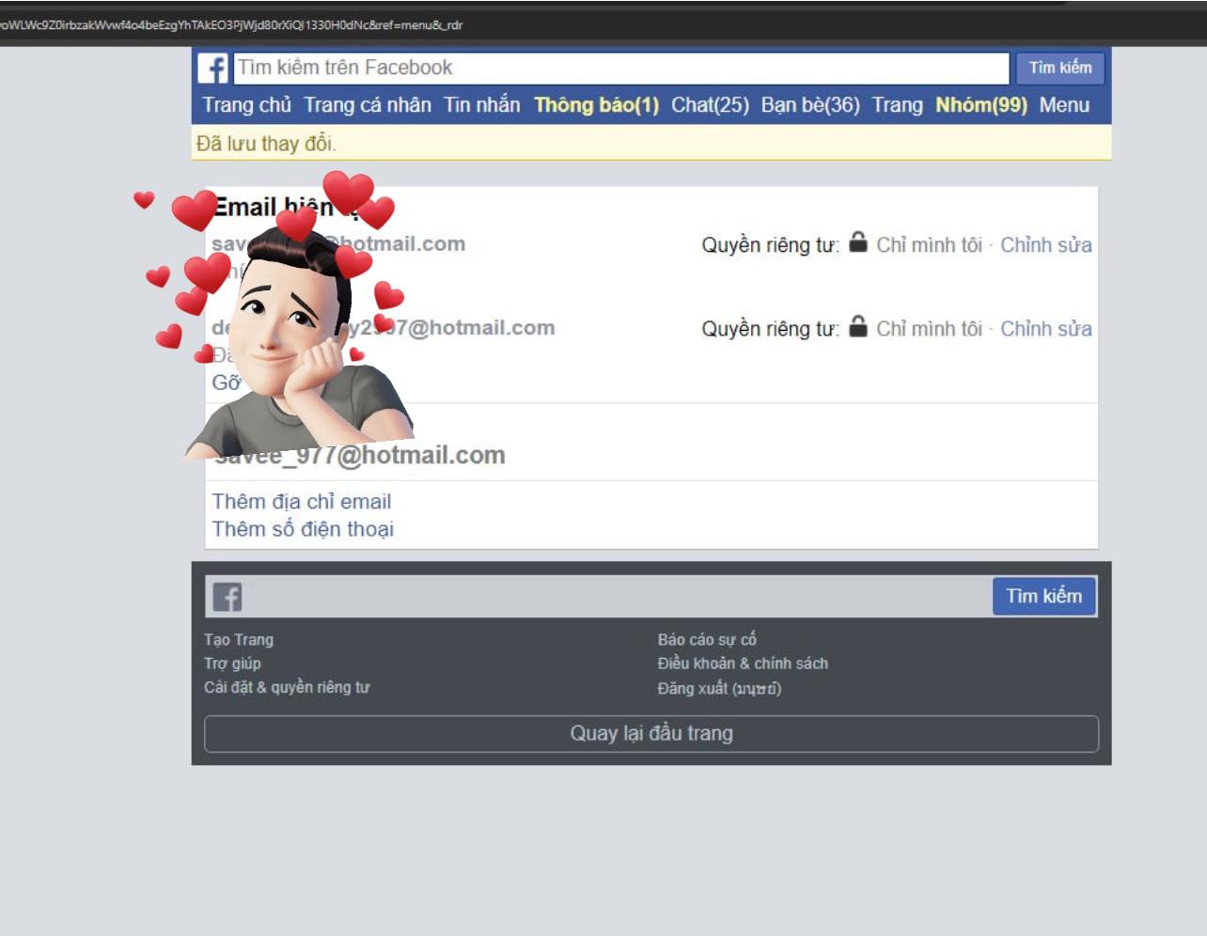
Task: Click the Facebook logo in the header
Action: point(213,69)
